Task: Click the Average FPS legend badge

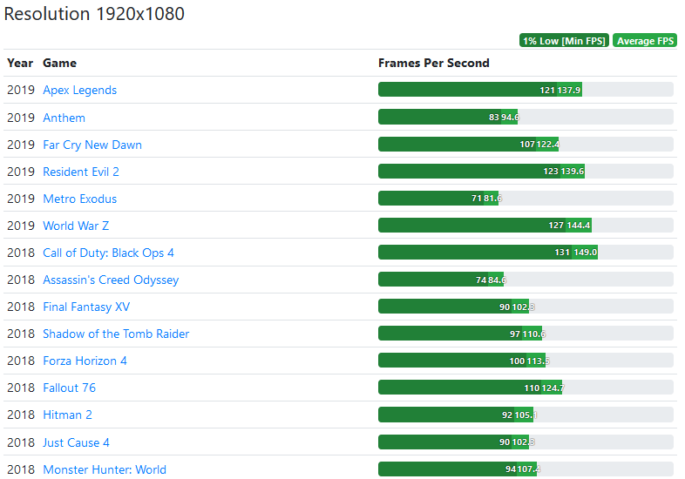Action: 644,41
